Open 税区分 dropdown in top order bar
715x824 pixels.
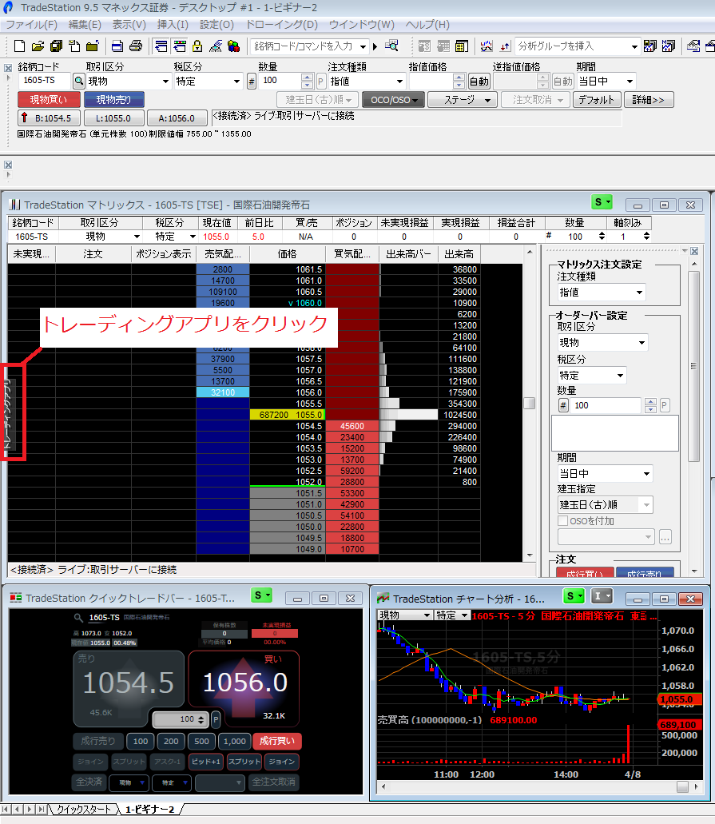click(236, 82)
